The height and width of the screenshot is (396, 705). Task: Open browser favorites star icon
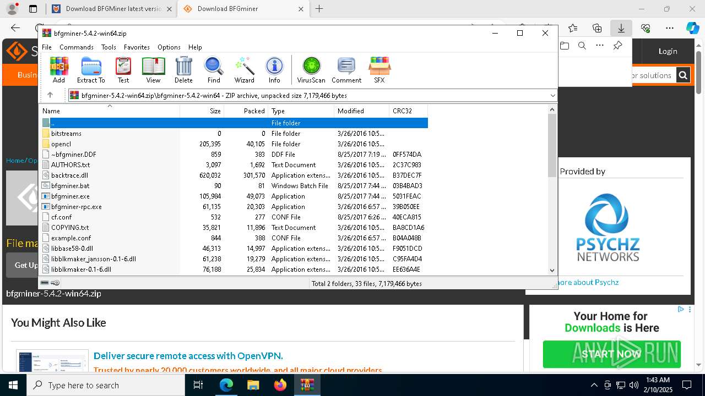pos(573,28)
